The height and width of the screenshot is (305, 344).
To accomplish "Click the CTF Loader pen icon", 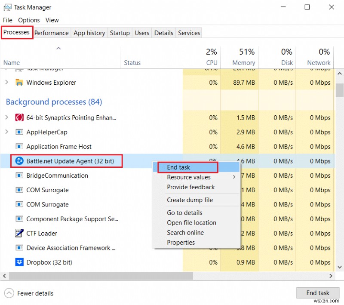I will [19, 233].
